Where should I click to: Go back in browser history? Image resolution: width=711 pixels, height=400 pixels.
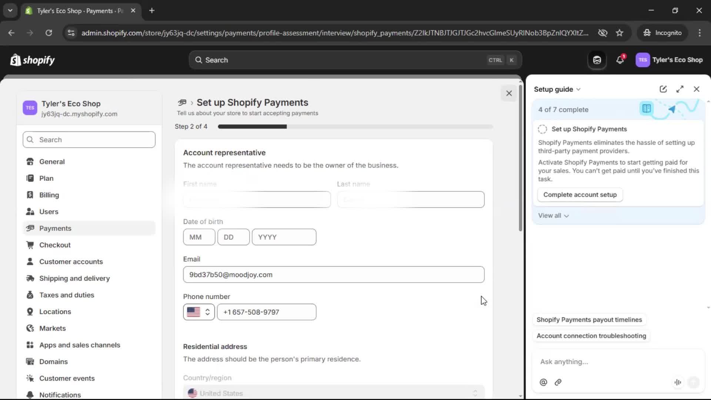[11, 33]
